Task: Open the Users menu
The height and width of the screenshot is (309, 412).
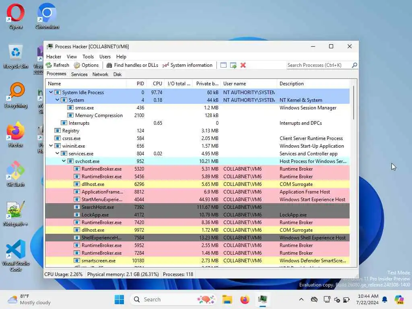Action: (x=105, y=57)
